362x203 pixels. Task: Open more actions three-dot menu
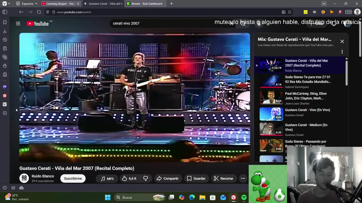(x=243, y=178)
